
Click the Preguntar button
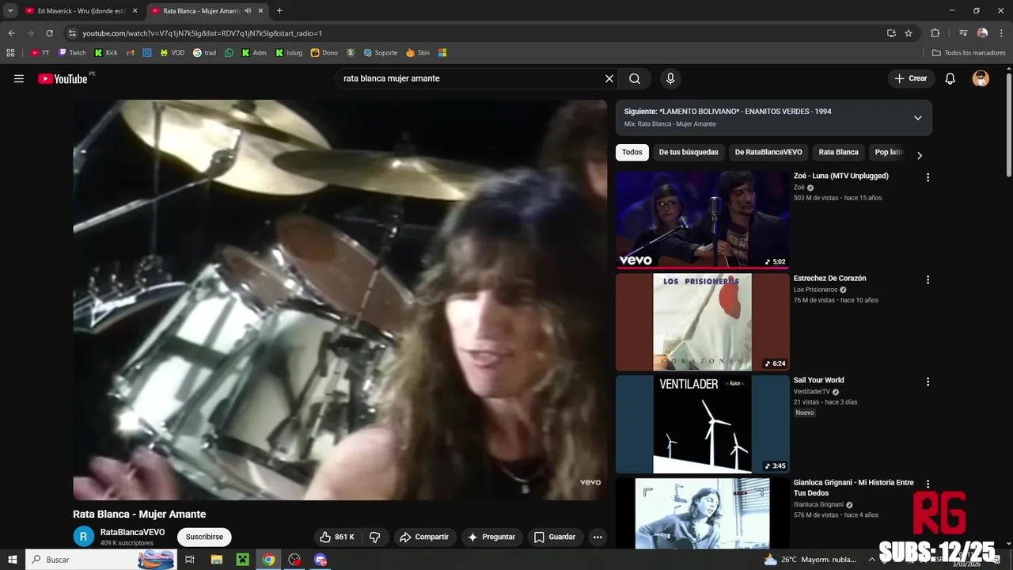pyautogui.click(x=491, y=537)
